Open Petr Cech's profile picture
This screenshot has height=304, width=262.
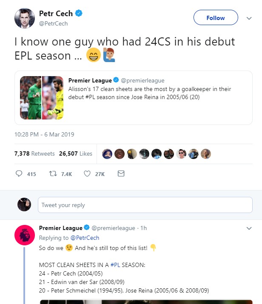pos(24,18)
